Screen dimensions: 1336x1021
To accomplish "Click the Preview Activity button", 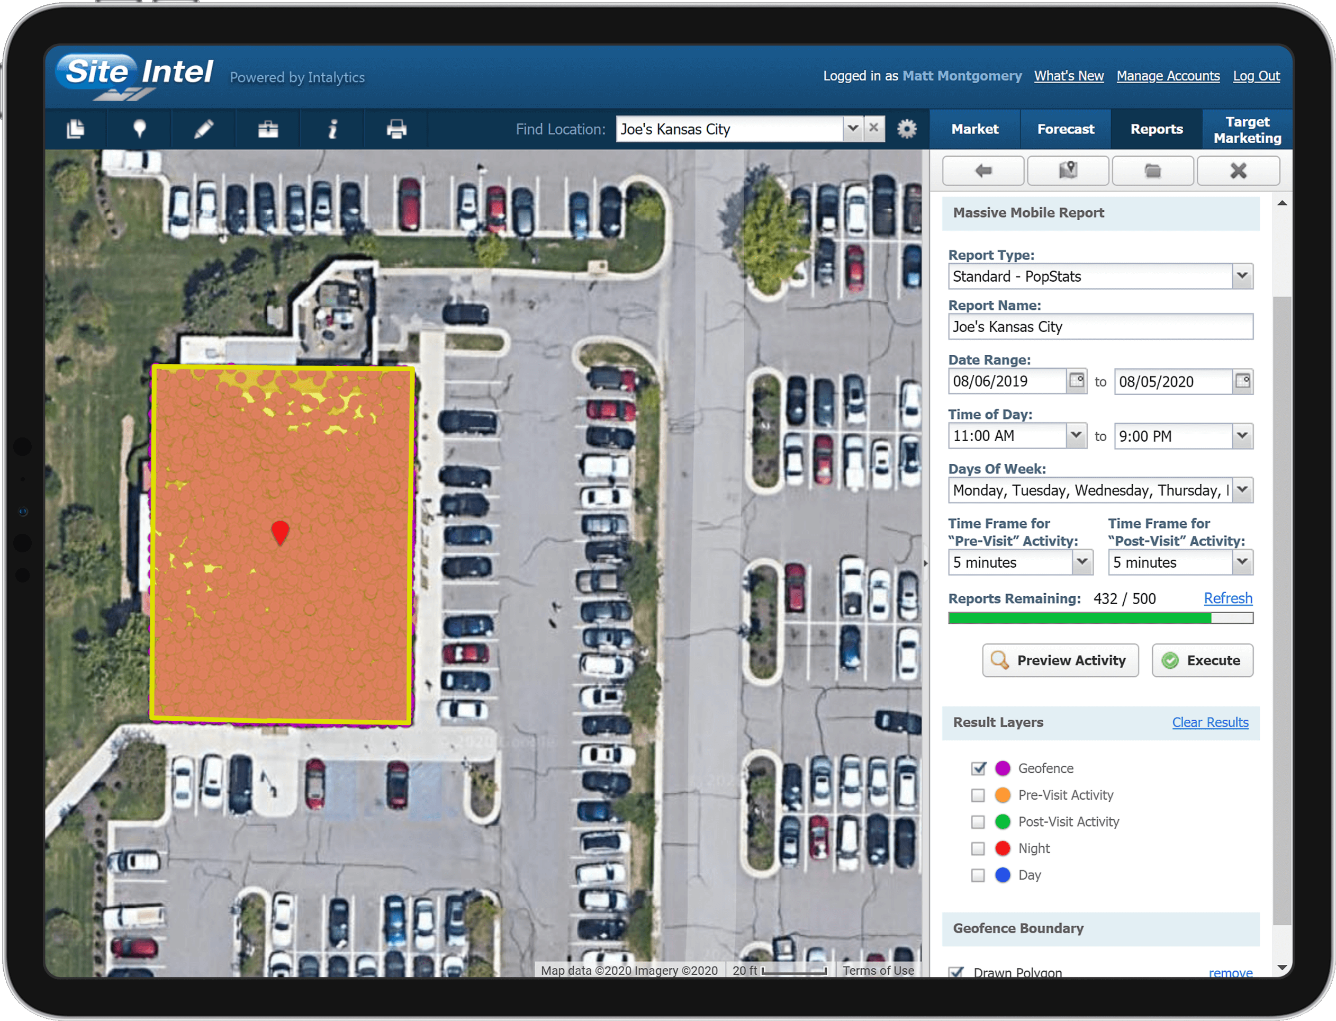I will tap(1060, 660).
